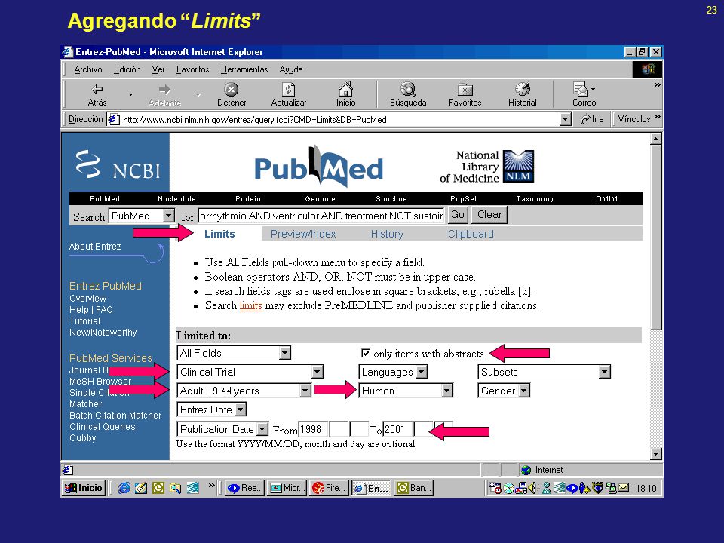Click the PubMed logo banner
Image resolution: width=724 pixels, height=543 pixels.
point(318,166)
